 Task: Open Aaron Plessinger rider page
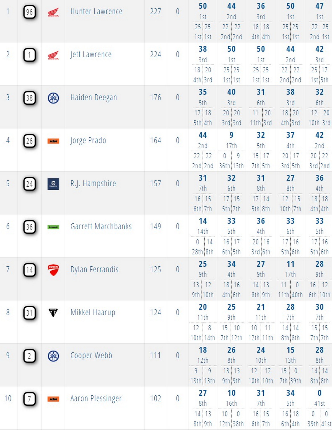96,399
